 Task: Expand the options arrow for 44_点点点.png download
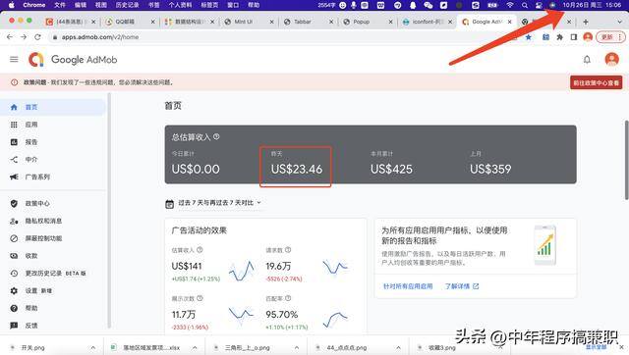point(398,347)
